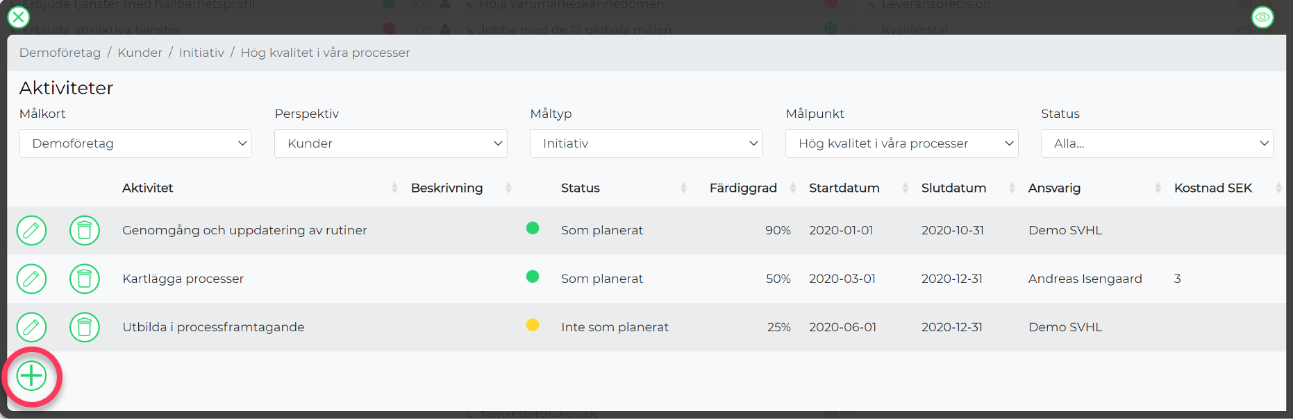Sort by the Startdatum column header
The width and height of the screenshot is (1293, 420).
pyautogui.click(x=844, y=188)
